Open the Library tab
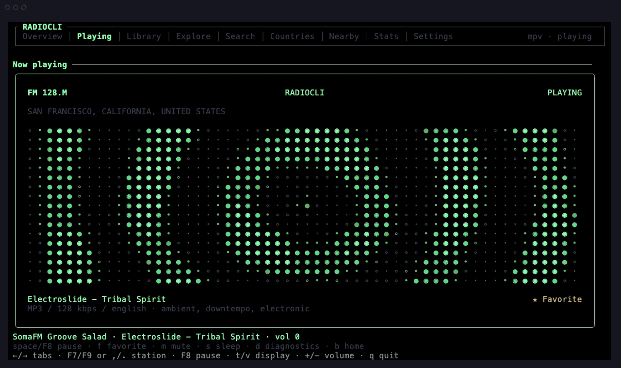621x368 pixels. tap(144, 36)
